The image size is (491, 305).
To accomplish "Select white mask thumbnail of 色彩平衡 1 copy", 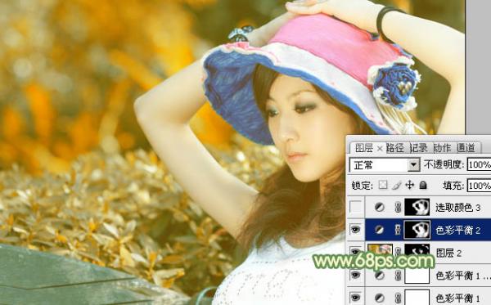I will click(417, 276).
